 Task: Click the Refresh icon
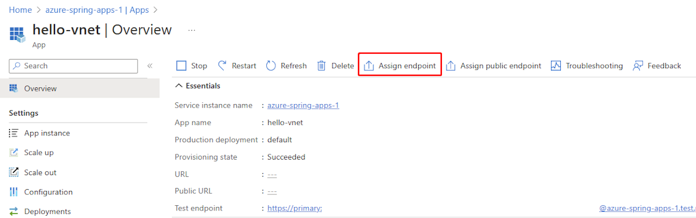click(271, 66)
